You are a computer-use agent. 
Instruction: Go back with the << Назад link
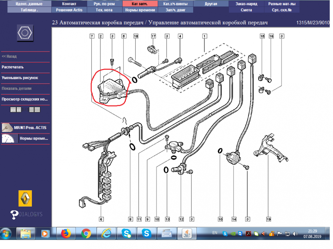click(9, 56)
